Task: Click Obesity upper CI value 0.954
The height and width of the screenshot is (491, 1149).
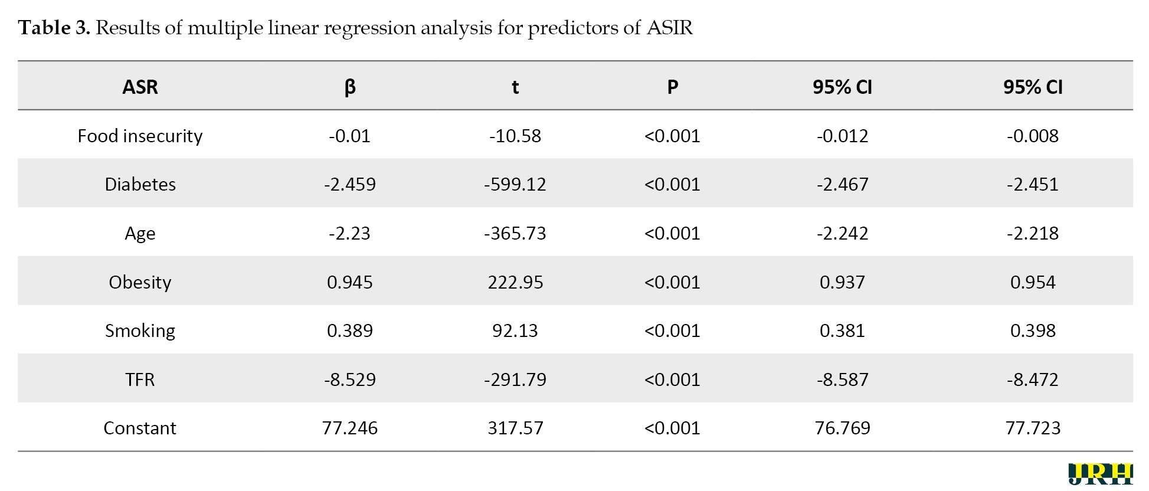Action: point(1032,282)
